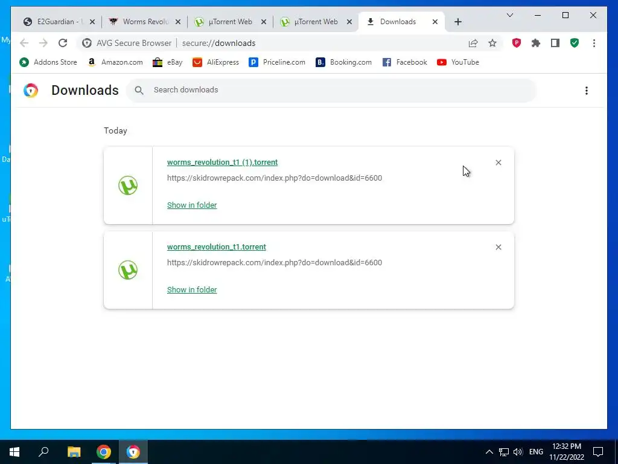
Task: Click the AVG Secure Browser site info chip
Action: tap(127, 43)
